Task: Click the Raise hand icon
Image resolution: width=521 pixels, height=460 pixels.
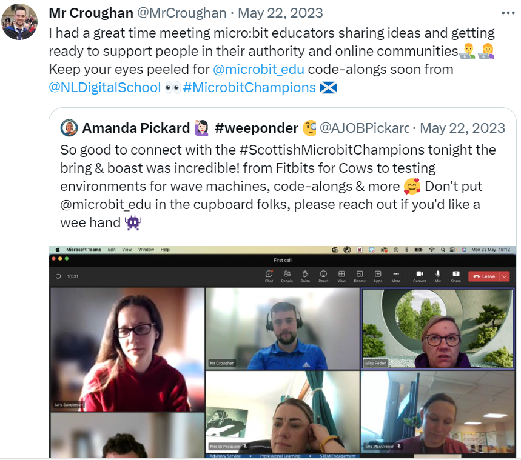Action: pos(305,276)
